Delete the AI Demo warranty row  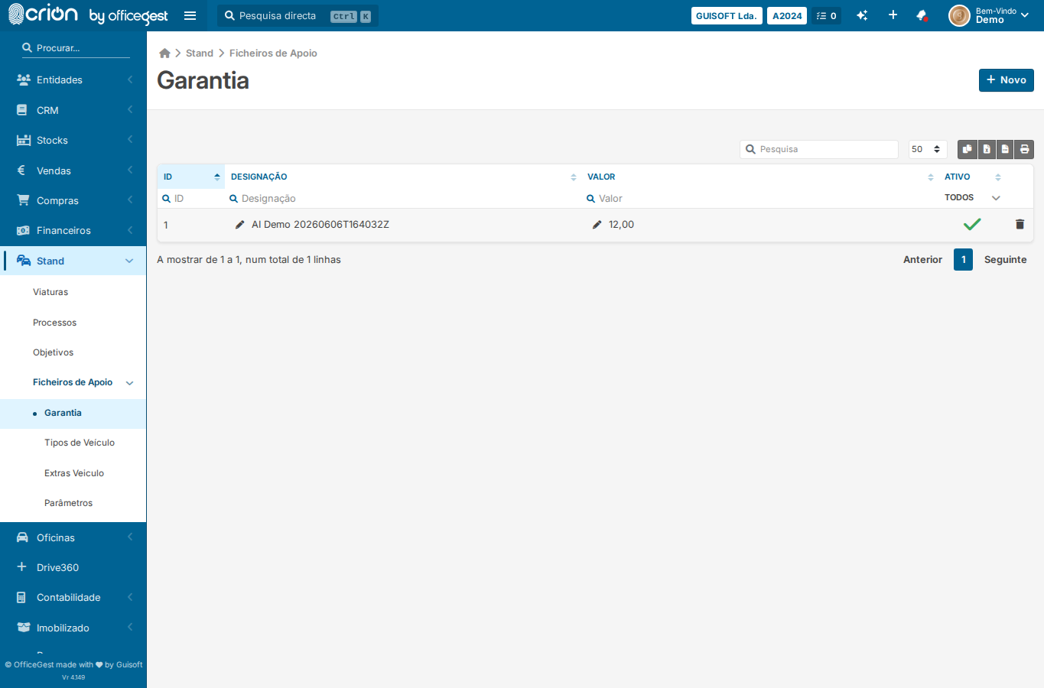point(1020,224)
